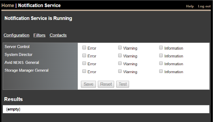Enable Error checkbox for System Director
Viewport: 213px width, 122px height.
(x=84, y=56)
